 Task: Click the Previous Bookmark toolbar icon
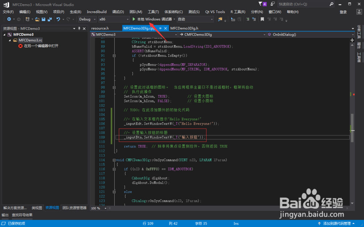[269, 19]
